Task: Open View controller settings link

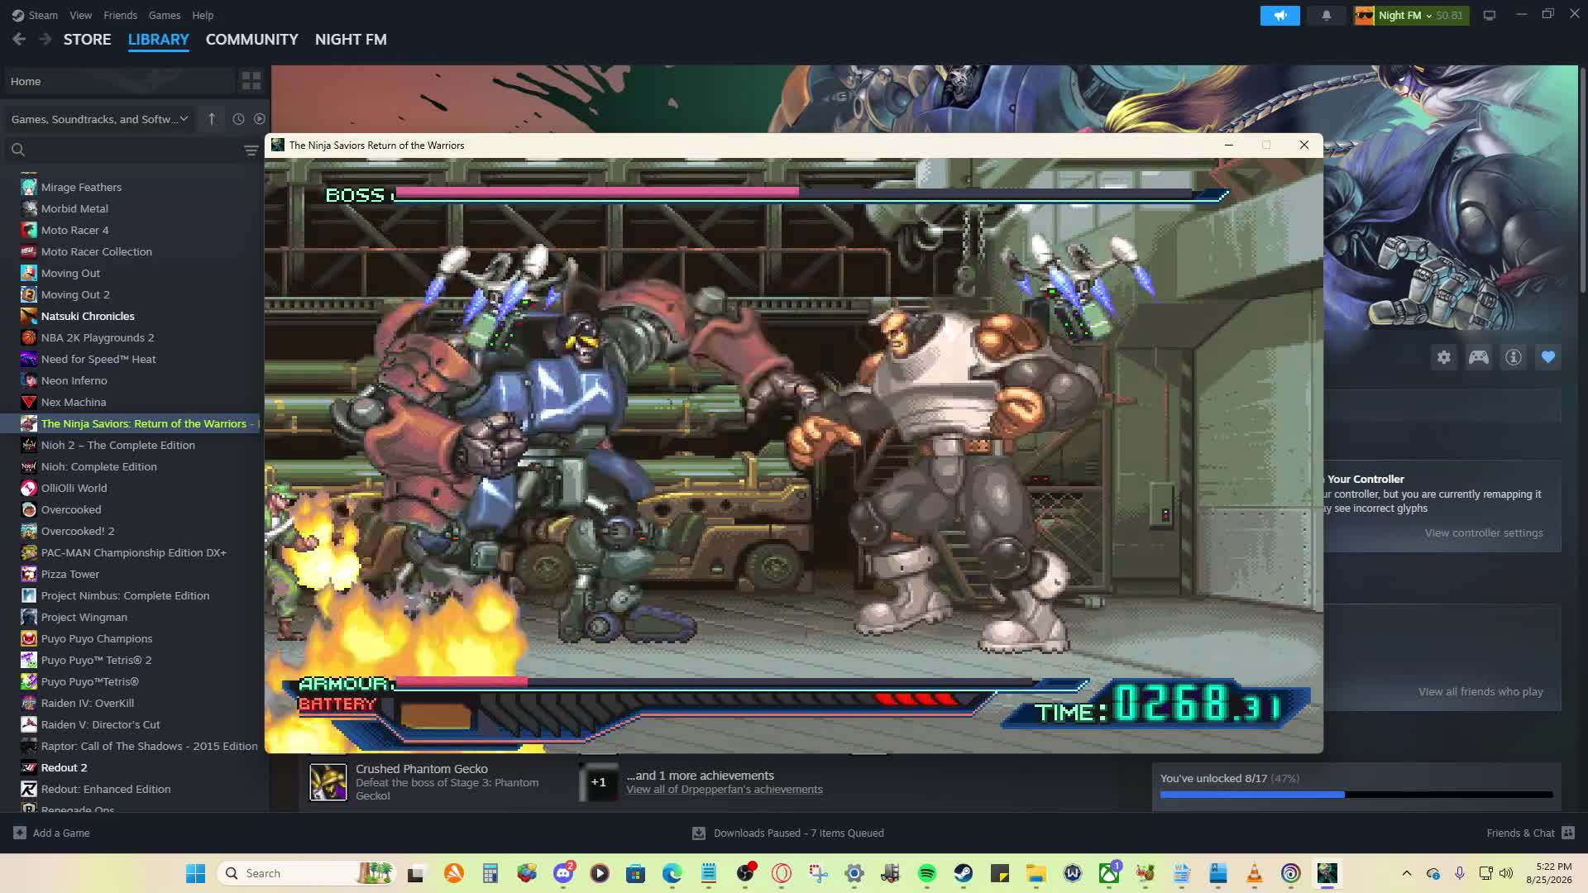Action: point(1484,532)
